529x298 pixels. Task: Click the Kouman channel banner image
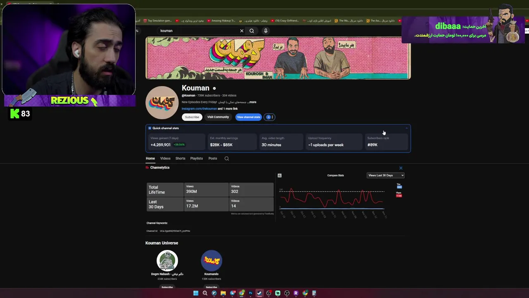tap(278, 58)
